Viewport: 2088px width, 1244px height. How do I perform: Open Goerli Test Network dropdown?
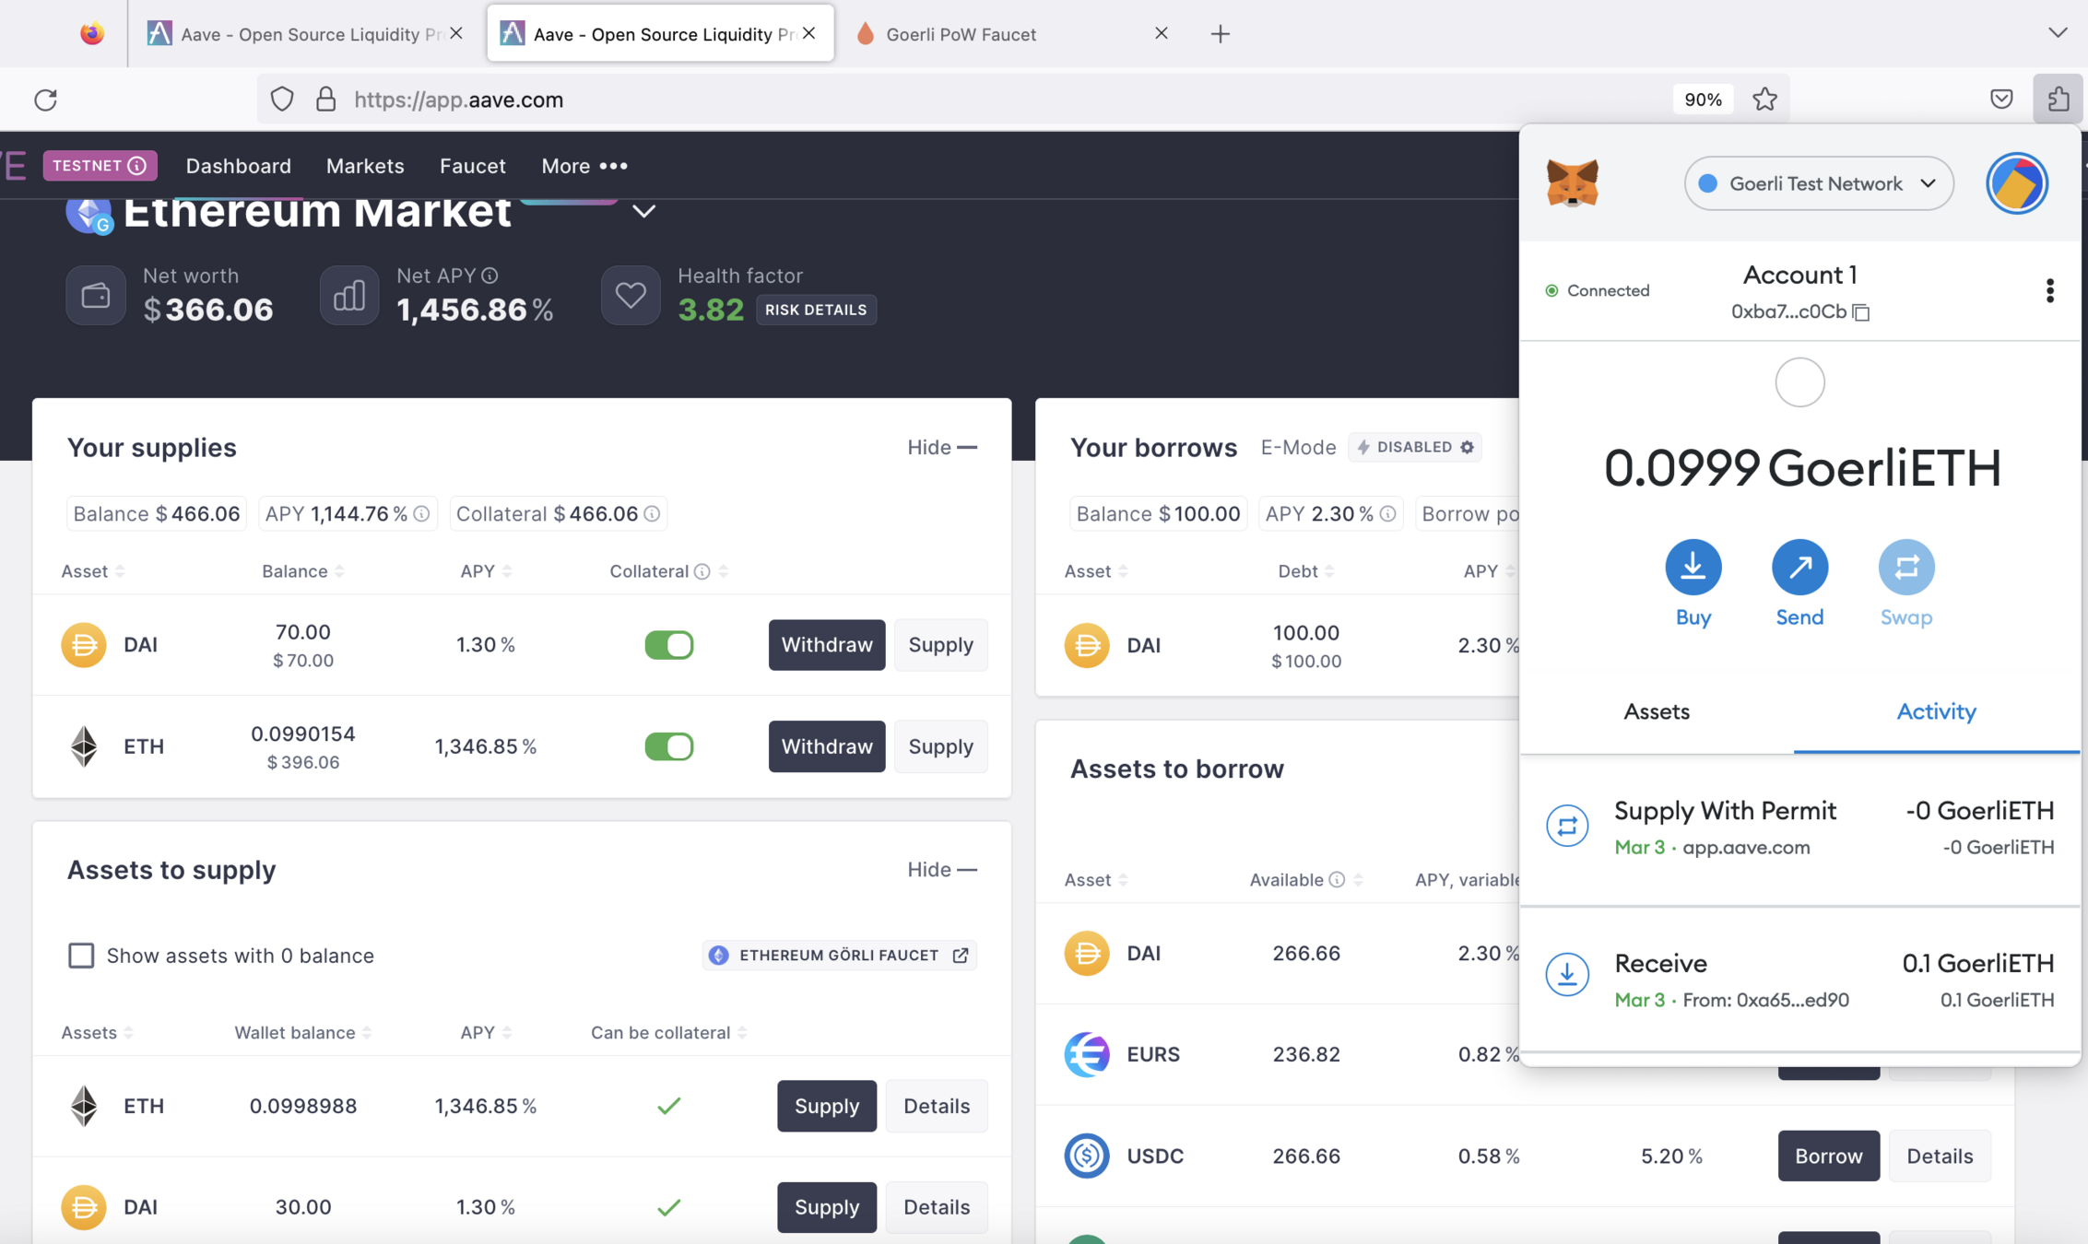[1818, 183]
